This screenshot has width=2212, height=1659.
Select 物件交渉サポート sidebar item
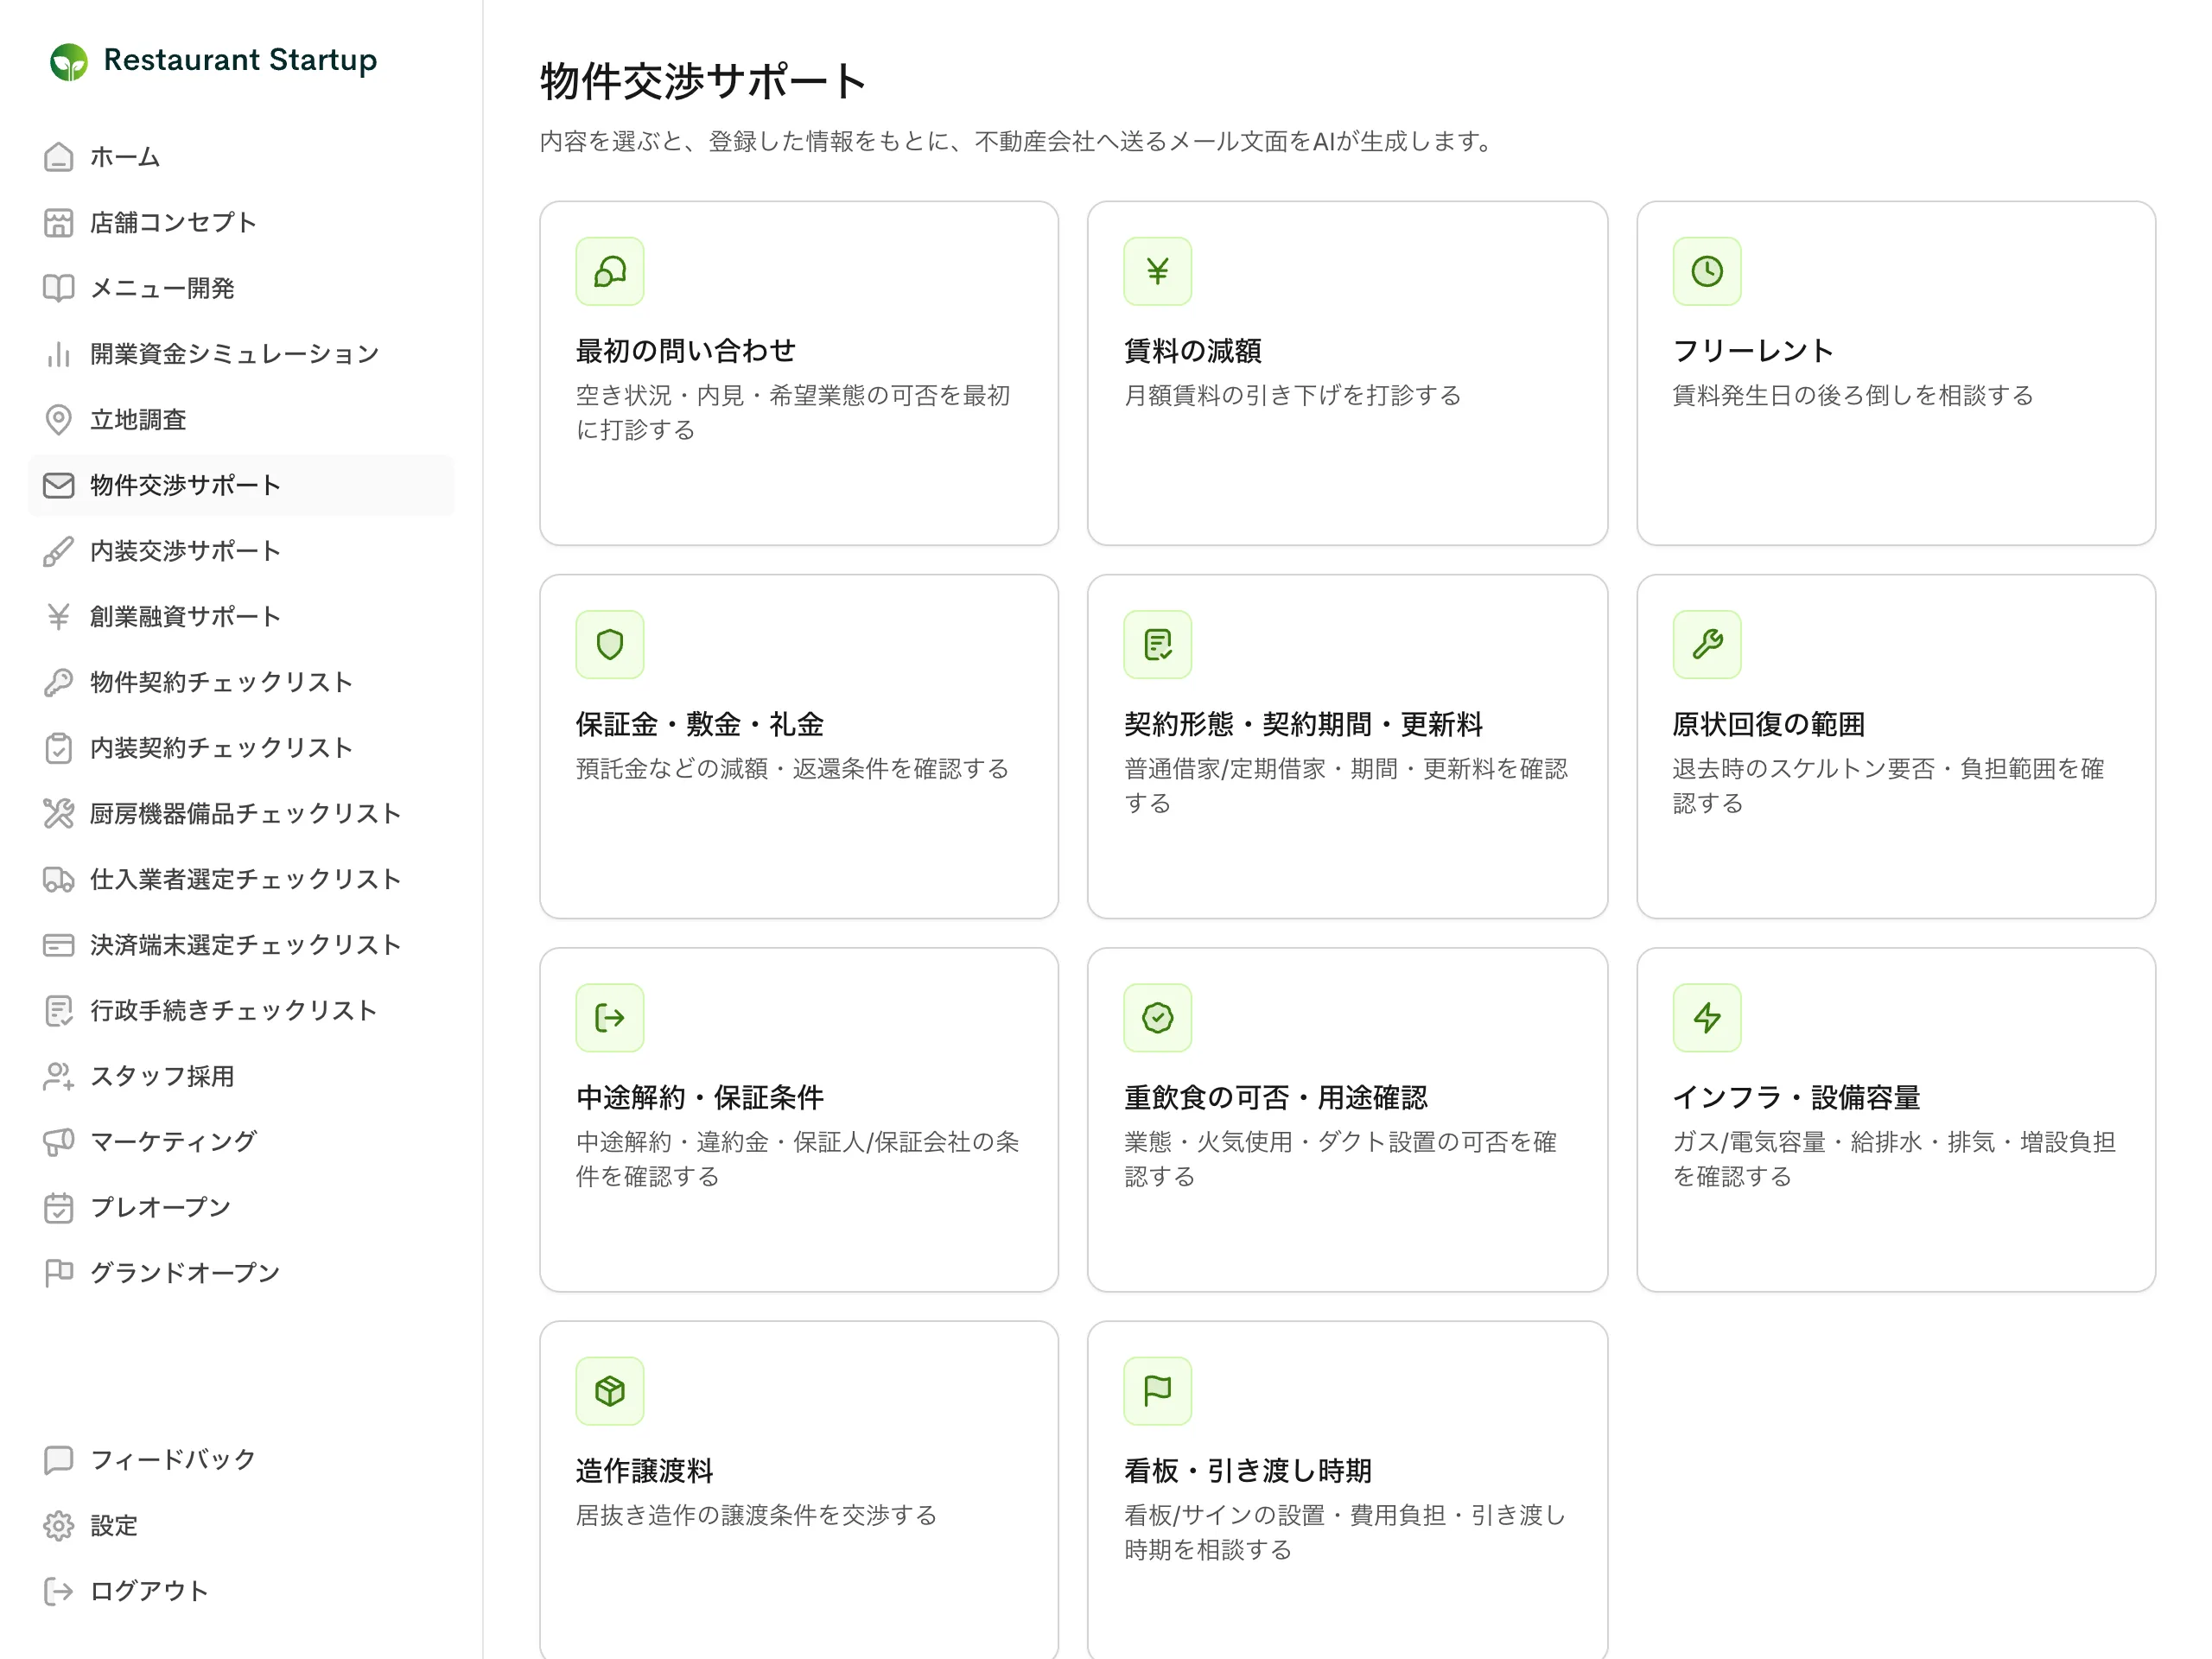tap(241, 485)
